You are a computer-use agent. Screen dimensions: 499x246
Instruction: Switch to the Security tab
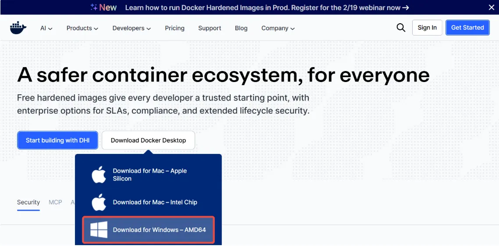pos(29,203)
